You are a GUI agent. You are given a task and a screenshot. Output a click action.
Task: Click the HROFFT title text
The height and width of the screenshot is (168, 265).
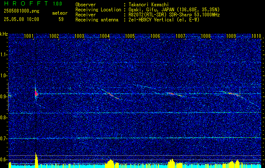[x=27, y=3]
